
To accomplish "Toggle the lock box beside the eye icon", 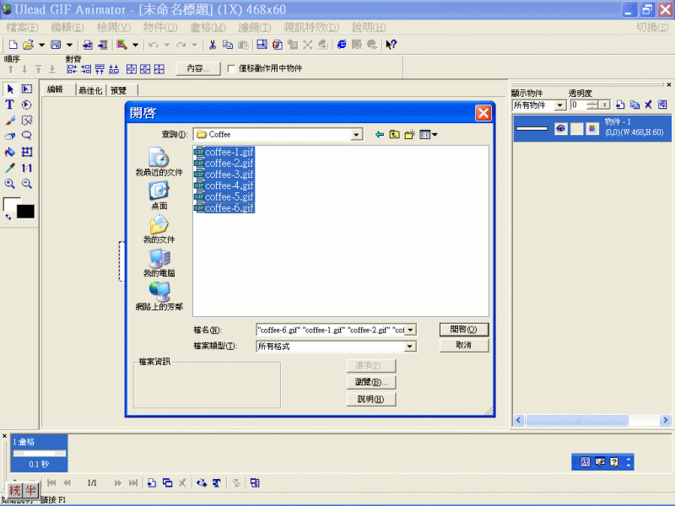I will point(576,128).
